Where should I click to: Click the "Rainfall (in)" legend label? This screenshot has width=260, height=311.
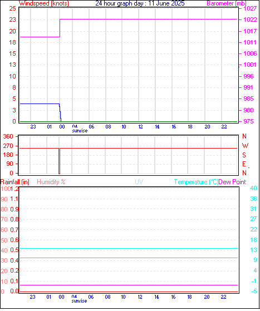(15, 182)
